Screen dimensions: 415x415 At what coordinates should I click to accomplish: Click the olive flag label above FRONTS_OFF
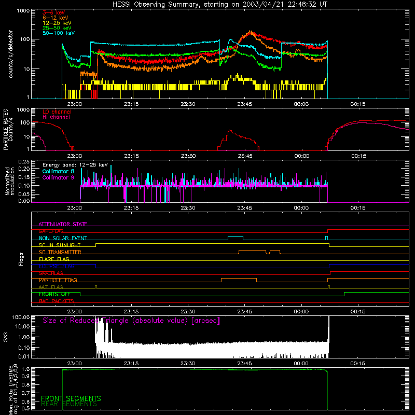[51, 287]
